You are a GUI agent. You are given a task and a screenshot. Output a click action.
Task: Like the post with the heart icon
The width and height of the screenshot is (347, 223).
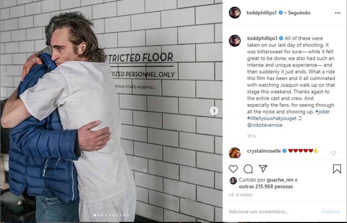233,169
